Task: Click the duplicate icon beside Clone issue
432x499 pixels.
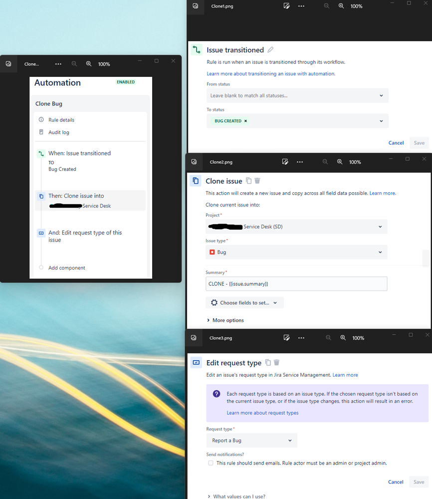Action: tap(249, 181)
